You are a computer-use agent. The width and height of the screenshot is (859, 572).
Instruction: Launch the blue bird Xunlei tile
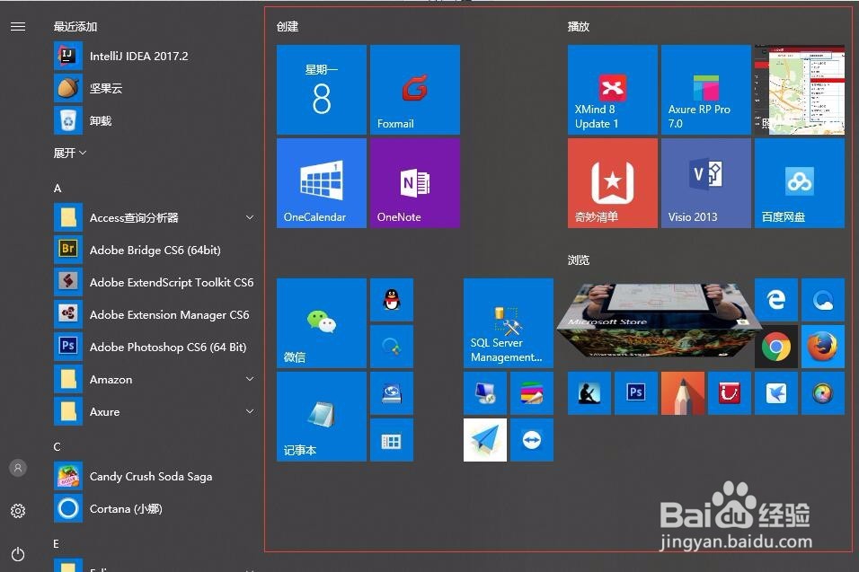coord(775,393)
